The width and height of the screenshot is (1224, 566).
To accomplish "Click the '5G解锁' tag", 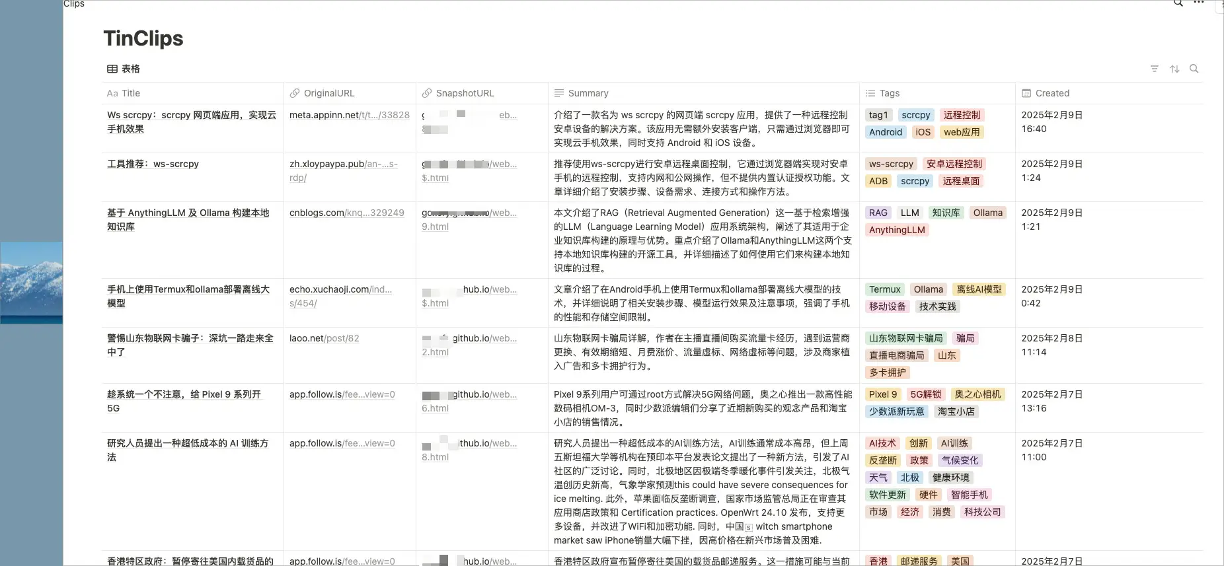I will [926, 394].
